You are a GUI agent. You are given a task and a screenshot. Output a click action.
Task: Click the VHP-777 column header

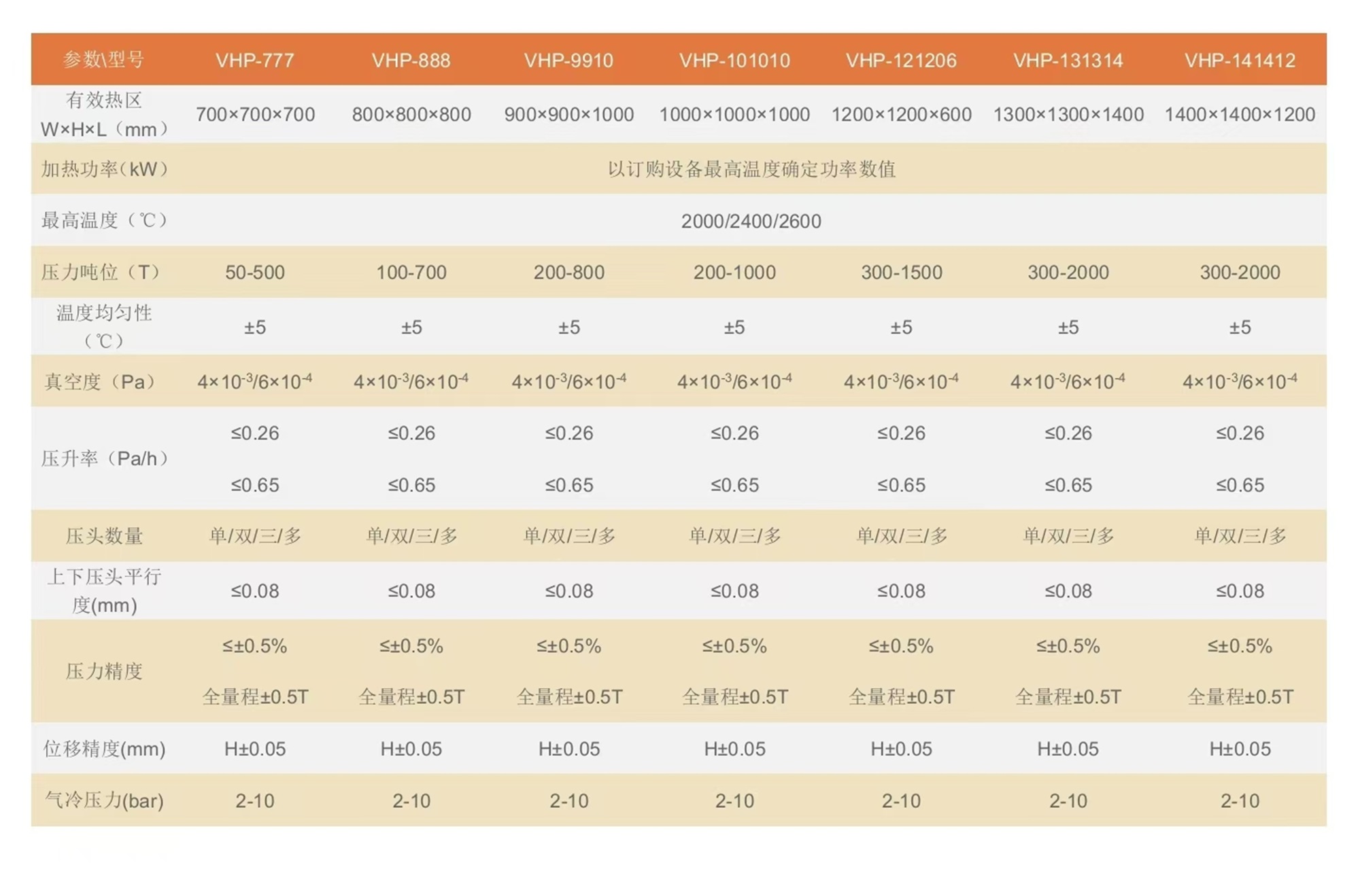(x=255, y=60)
